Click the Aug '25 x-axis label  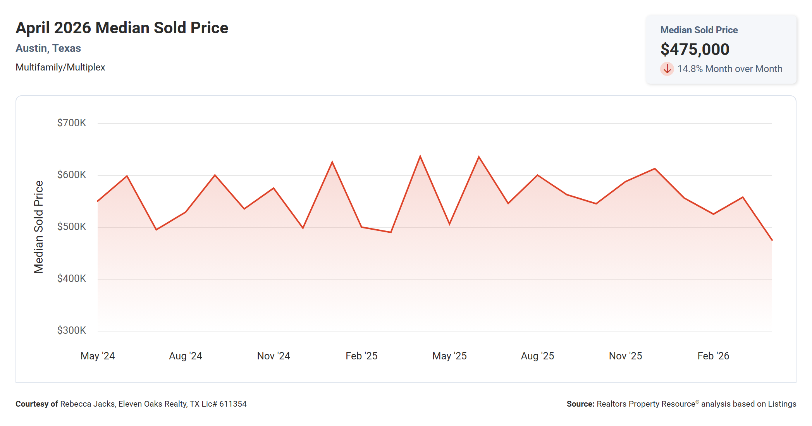coord(537,356)
